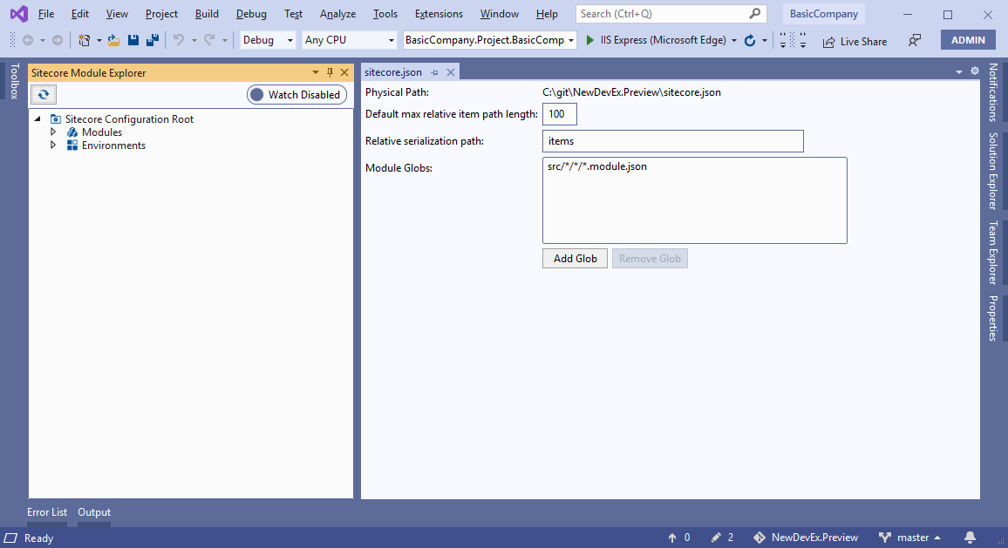This screenshot has width=1008, height=548.
Task: Toggle the Watch Disabled switch
Action: (297, 94)
